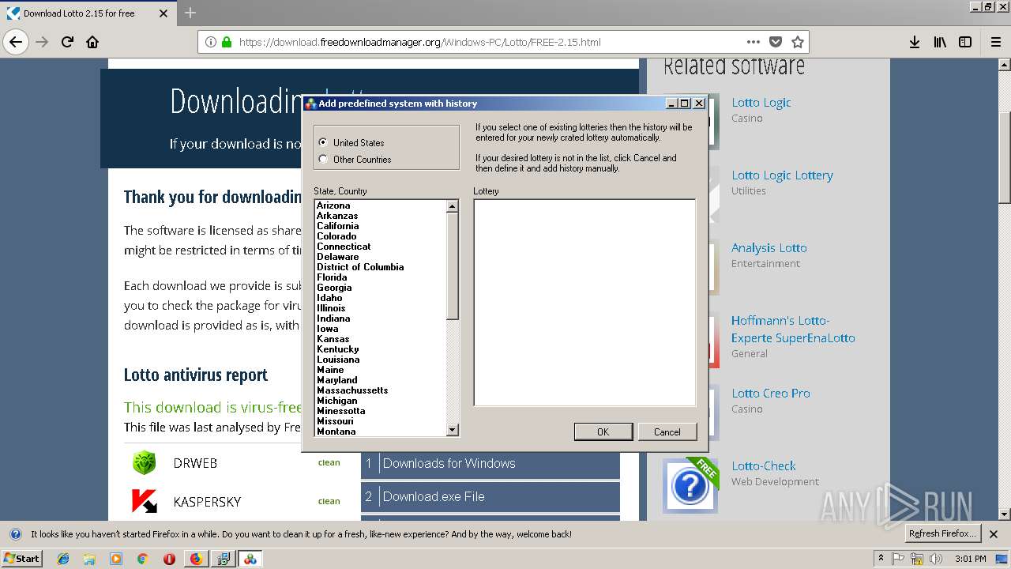Open the Lotto Logic link
The image size is (1011, 569).
pos(761,103)
